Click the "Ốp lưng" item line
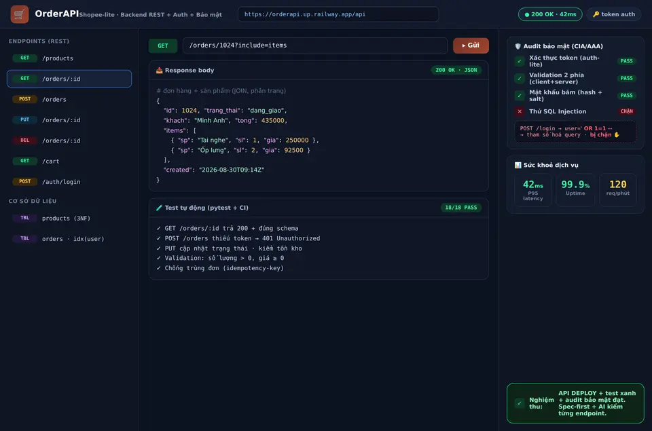The width and height of the screenshot is (652, 431). pyautogui.click(x=240, y=151)
